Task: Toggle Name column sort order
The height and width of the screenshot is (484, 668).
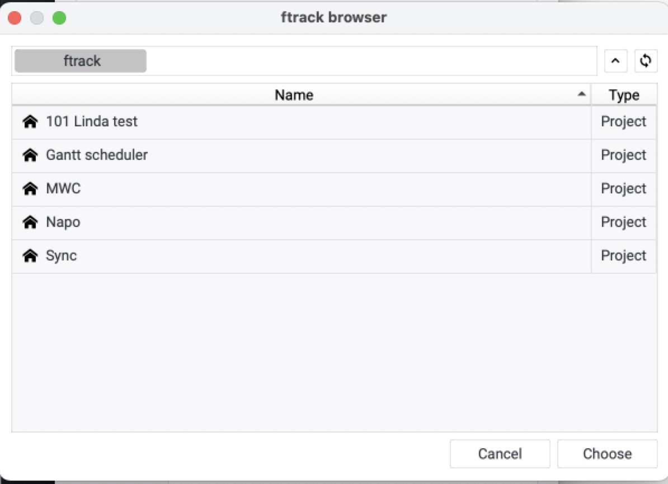Action: point(581,94)
